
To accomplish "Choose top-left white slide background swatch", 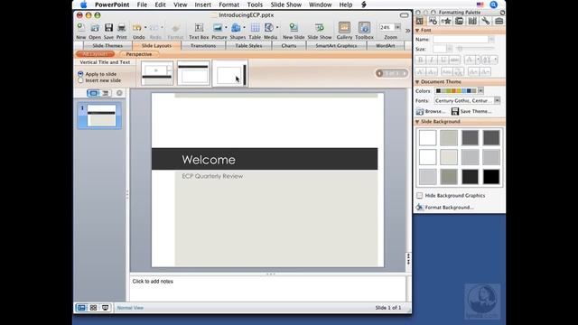I will 427,138.
